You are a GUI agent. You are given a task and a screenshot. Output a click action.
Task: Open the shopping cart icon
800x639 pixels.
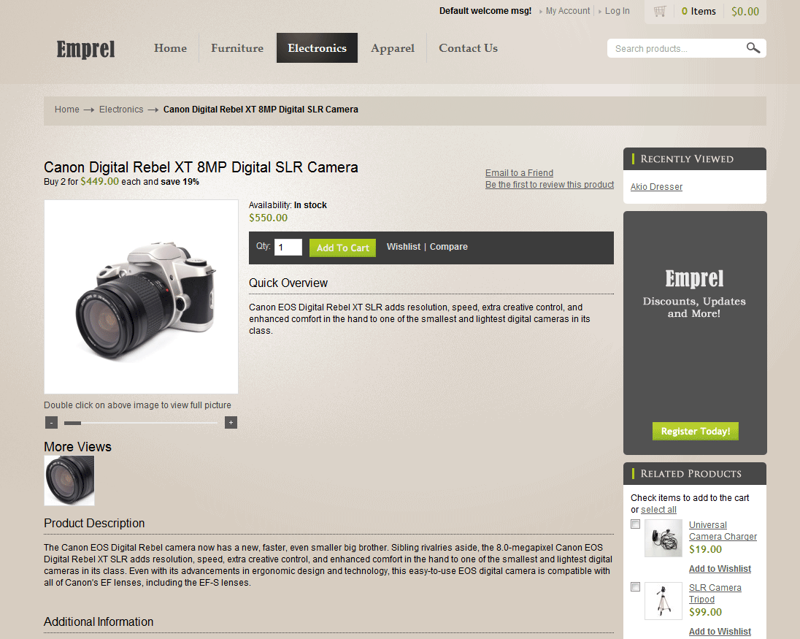pos(660,11)
